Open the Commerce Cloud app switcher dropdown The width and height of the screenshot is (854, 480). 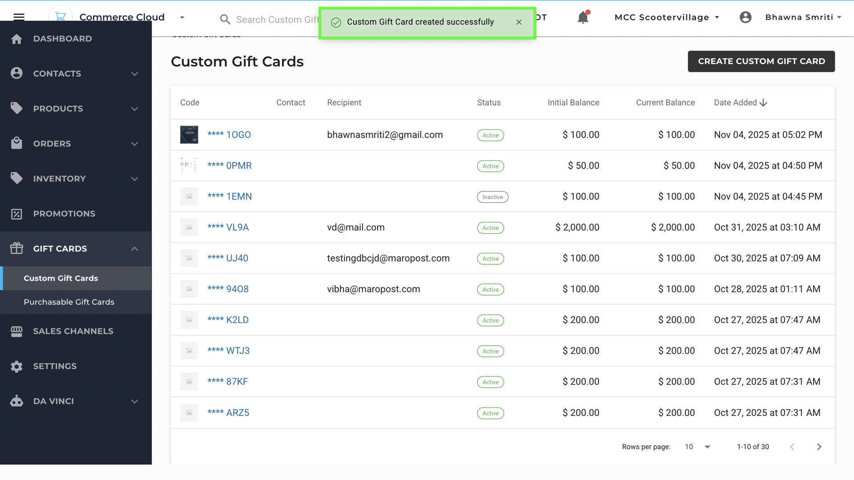point(182,17)
